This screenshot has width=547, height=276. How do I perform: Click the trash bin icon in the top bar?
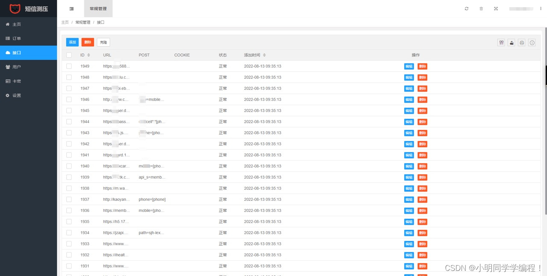click(481, 9)
